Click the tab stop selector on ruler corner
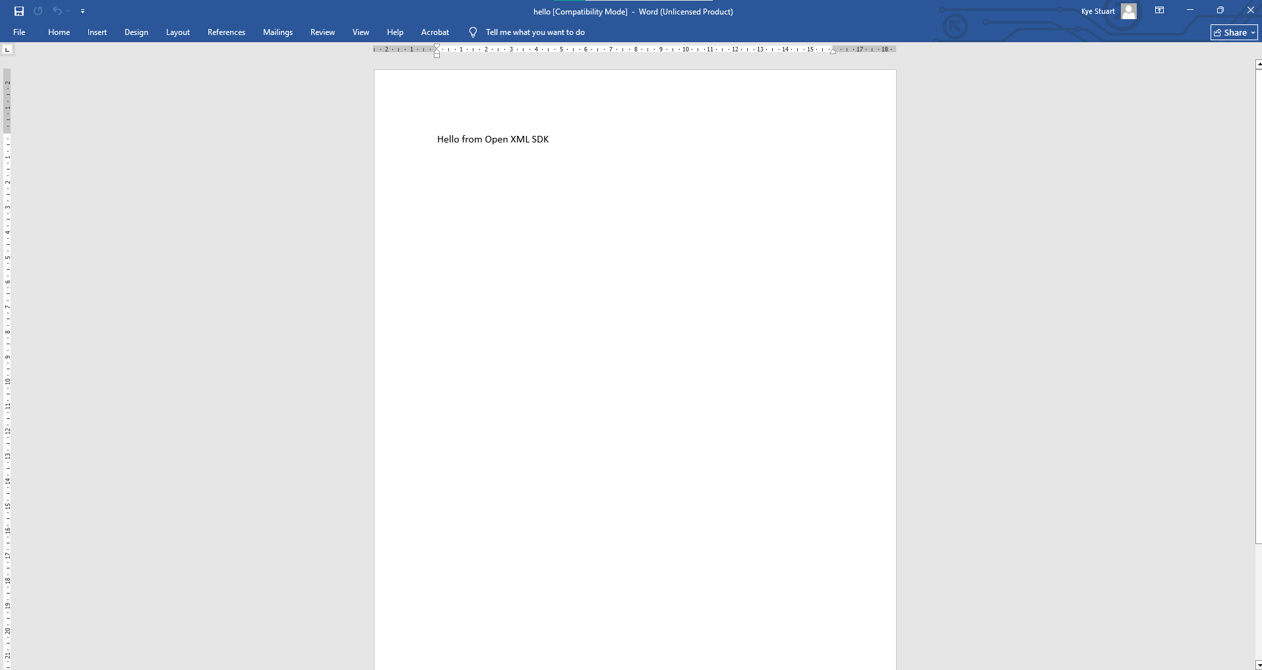The image size is (1262, 670). (7, 49)
